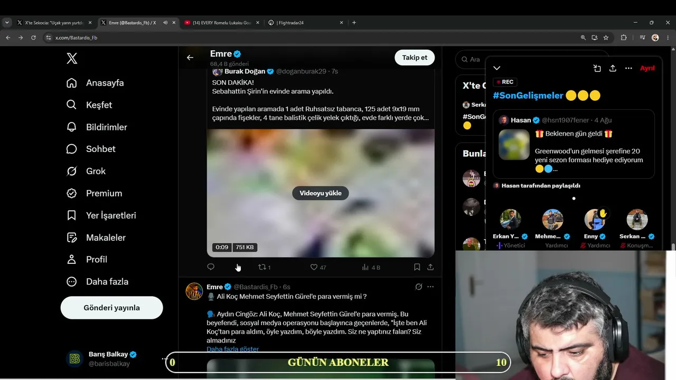Open Hasan's shared post card thumbnail
Viewport: 676px width, 380px height.
[x=514, y=145]
